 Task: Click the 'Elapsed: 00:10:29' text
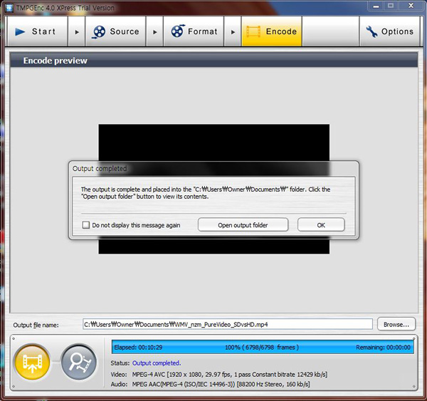tap(138, 347)
